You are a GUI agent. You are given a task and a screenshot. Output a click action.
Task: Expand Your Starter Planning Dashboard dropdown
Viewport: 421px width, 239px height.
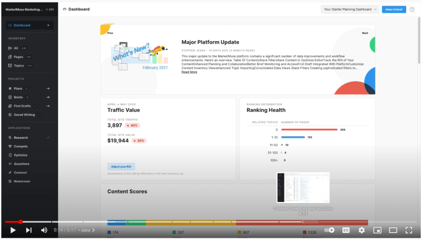pyautogui.click(x=350, y=9)
